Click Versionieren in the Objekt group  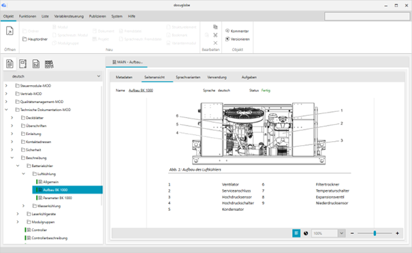(238, 39)
